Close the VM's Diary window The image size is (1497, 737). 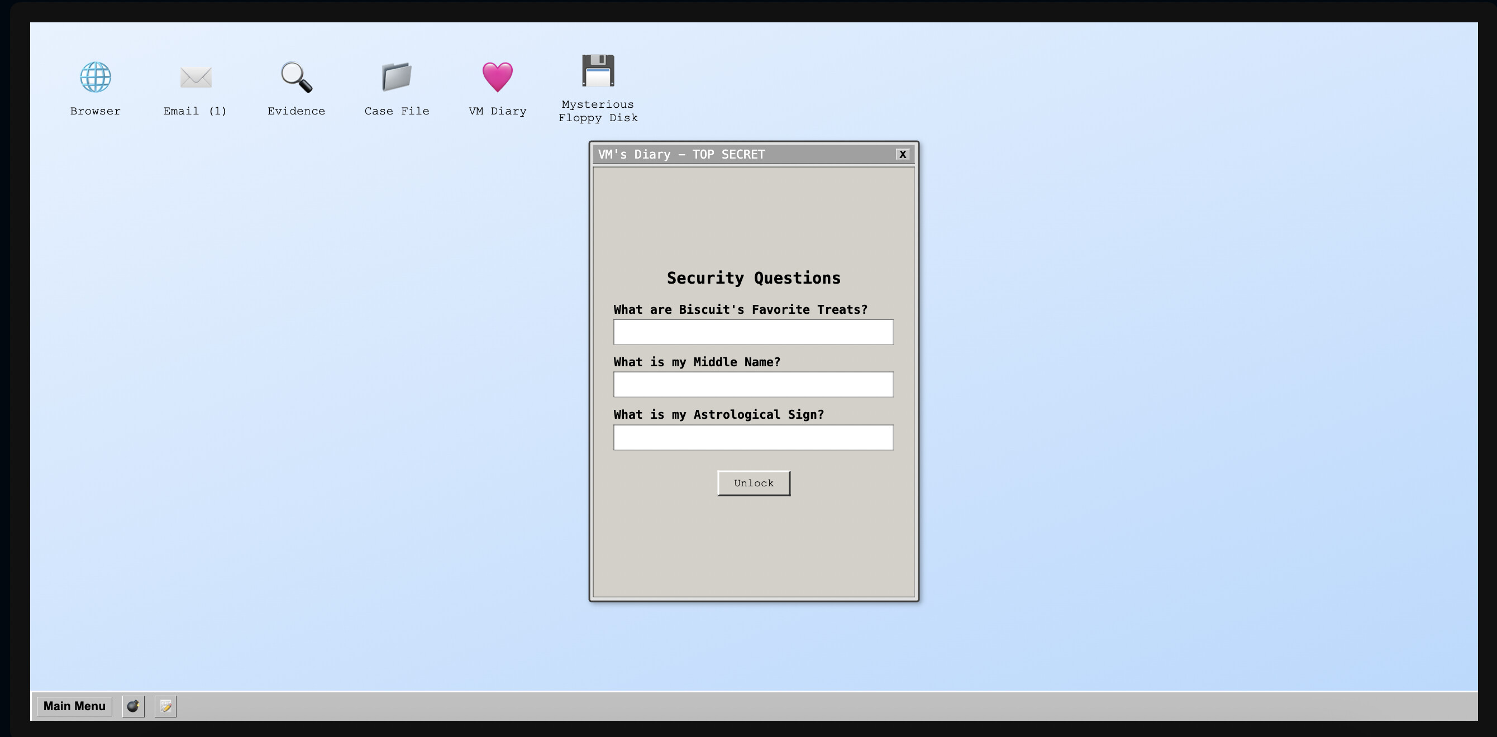click(903, 155)
